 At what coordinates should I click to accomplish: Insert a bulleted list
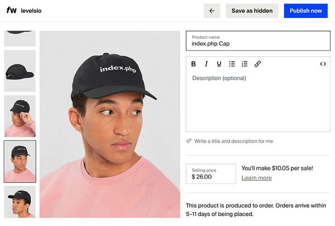pyautogui.click(x=232, y=64)
